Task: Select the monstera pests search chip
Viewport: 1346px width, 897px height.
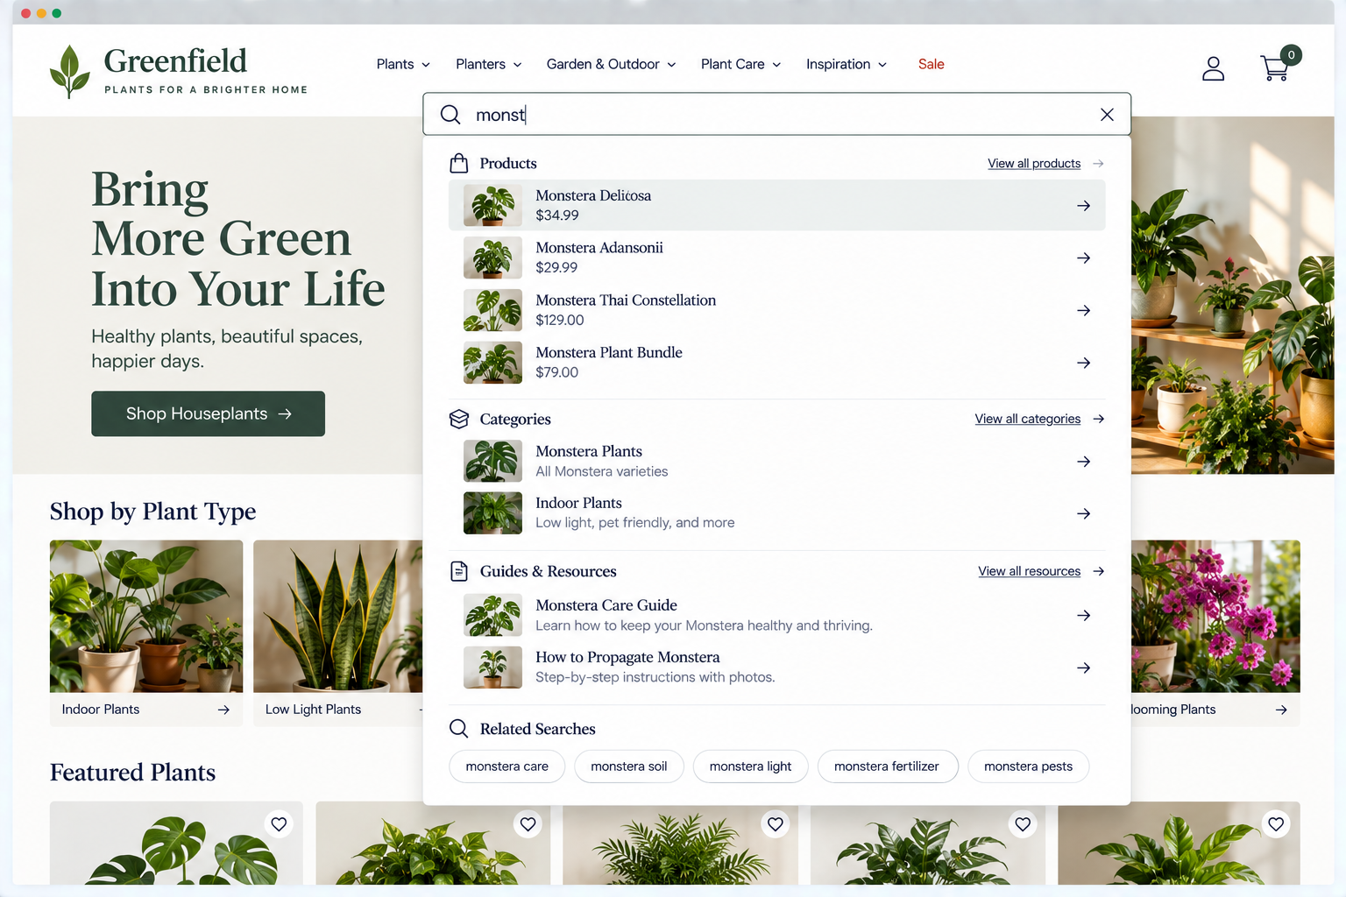Action: pyautogui.click(x=1028, y=766)
